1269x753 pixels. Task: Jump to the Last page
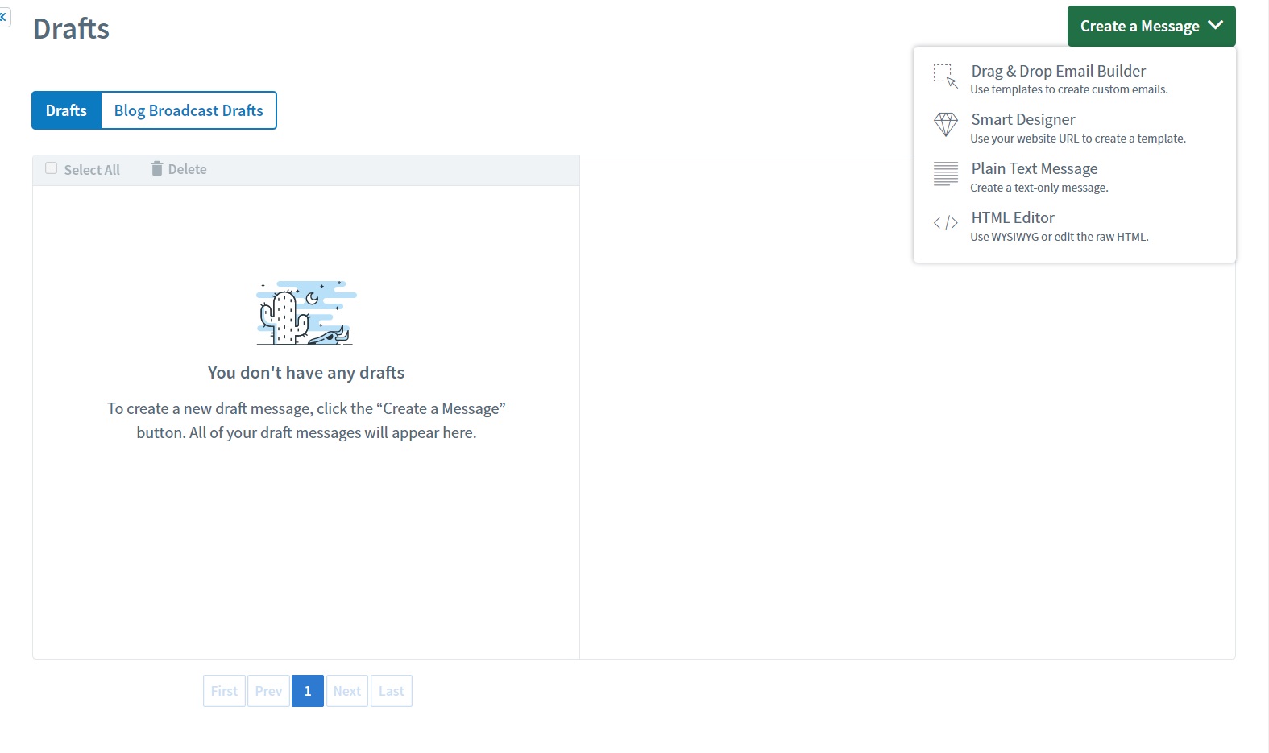point(391,691)
